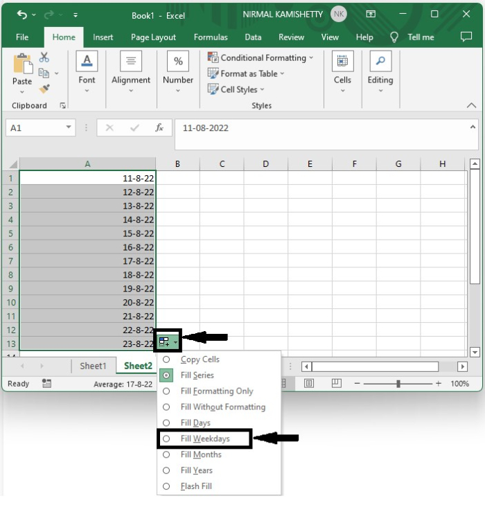Switch to the Sheet1 tab
The height and width of the screenshot is (507, 485).
[x=93, y=366]
